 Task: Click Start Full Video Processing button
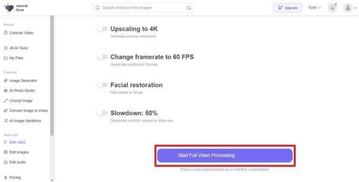(225, 156)
